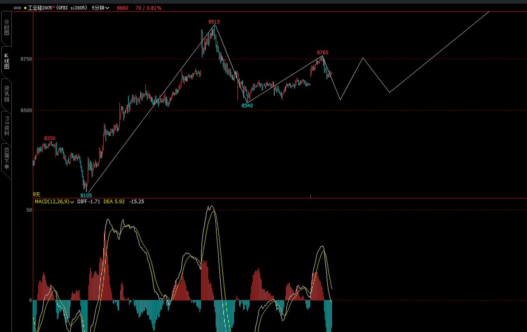This screenshot has width=527, height=332.
Task: Click the DEA 5.92 readout
Action: click(x=114, y=202)
